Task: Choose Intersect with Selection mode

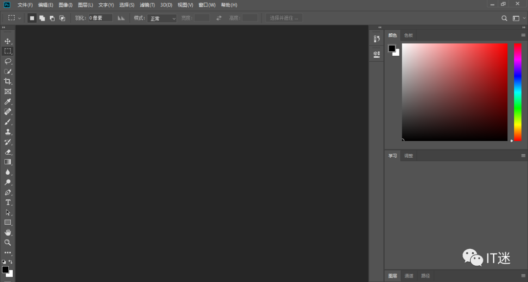Action: 62,18
